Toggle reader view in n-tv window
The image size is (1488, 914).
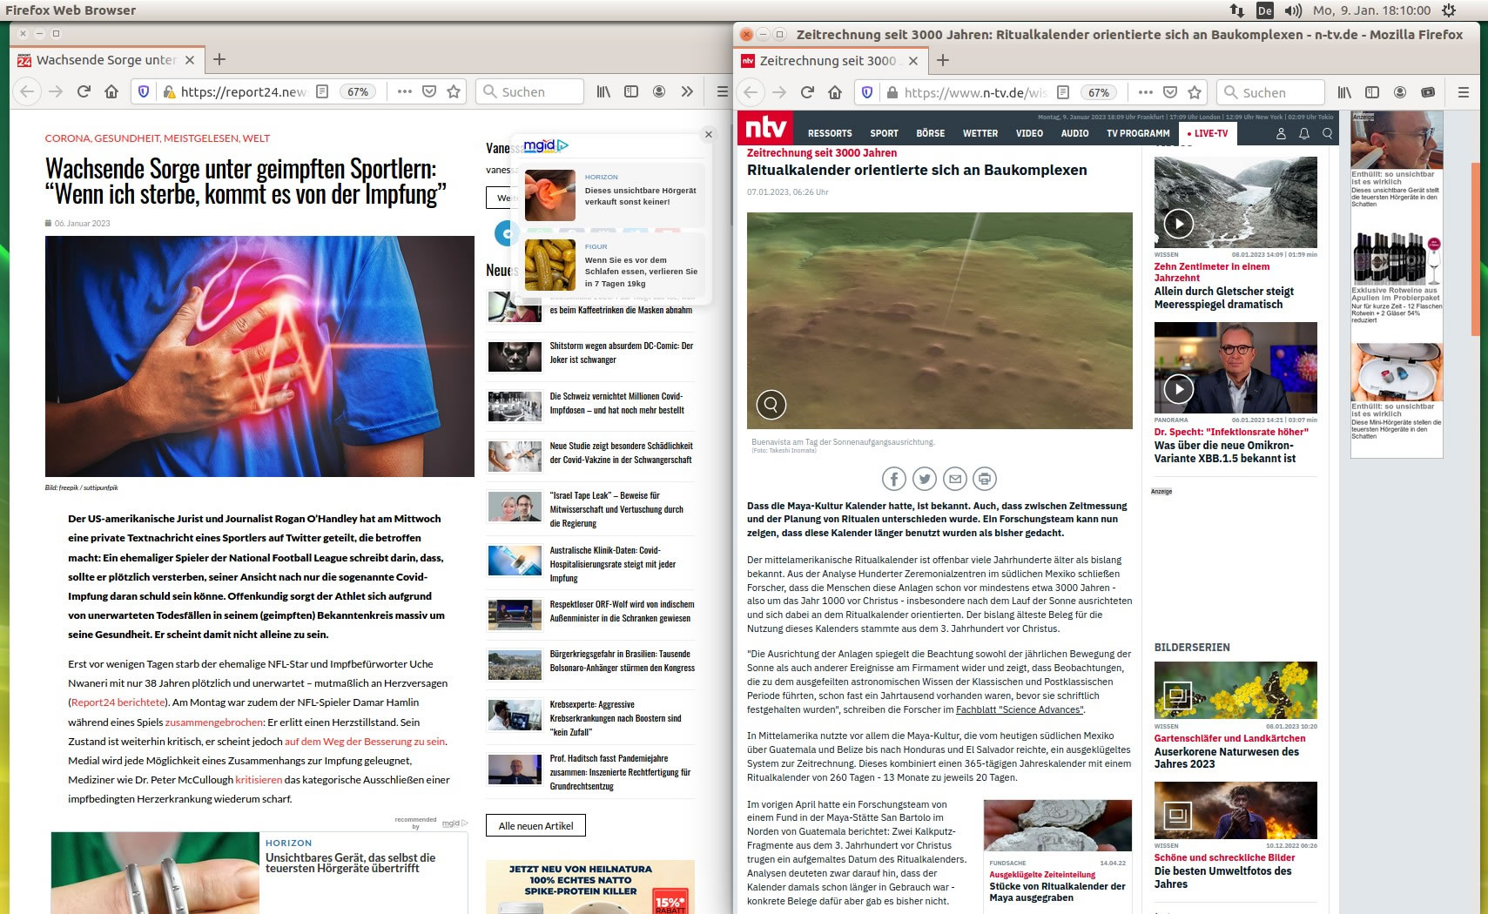coord(1063,92)
